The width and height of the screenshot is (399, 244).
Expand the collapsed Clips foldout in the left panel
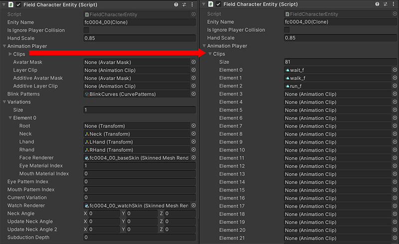(10, 54)
